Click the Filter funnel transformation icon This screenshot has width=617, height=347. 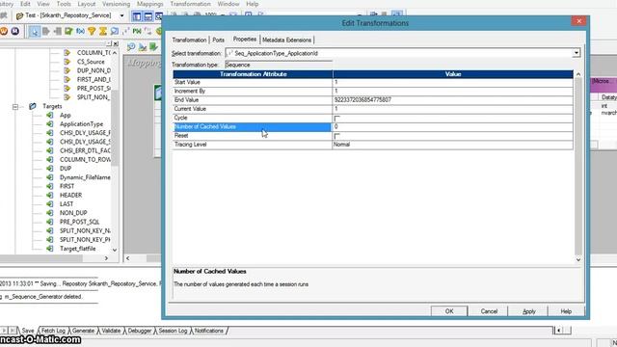coord(92,31)
